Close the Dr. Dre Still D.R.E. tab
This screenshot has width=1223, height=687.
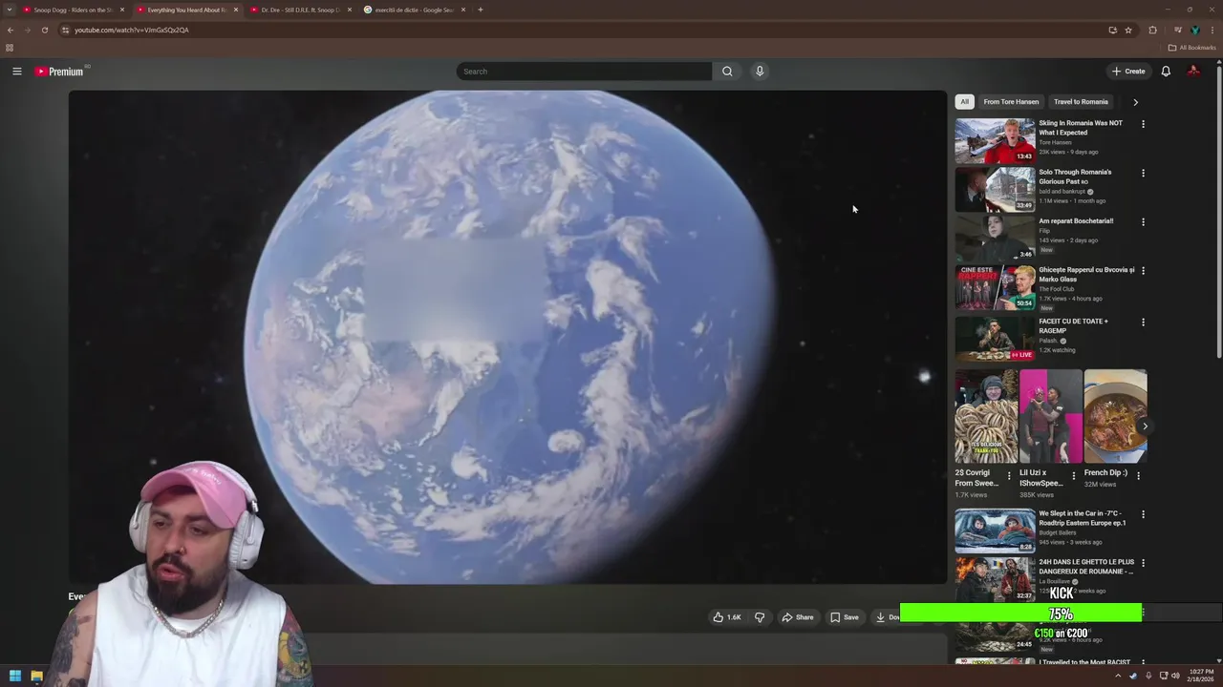point(349,10)
